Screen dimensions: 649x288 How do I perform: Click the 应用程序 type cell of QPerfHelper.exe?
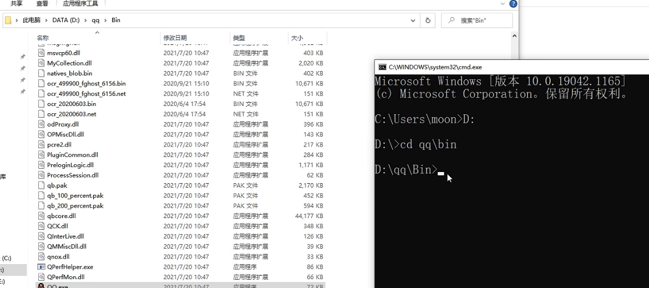[x=245, y=267]
